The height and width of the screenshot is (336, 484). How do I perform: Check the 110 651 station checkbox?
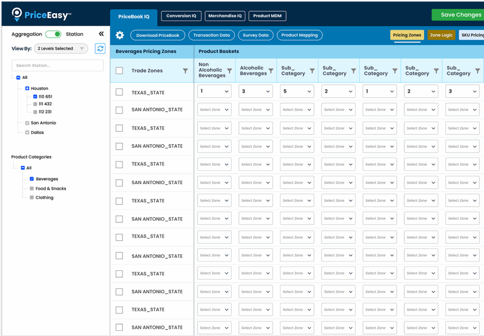click(x=35, y=96)
